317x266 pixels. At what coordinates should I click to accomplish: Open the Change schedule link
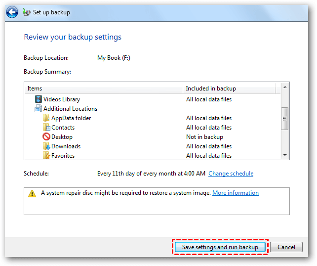[x=231, y=174]
